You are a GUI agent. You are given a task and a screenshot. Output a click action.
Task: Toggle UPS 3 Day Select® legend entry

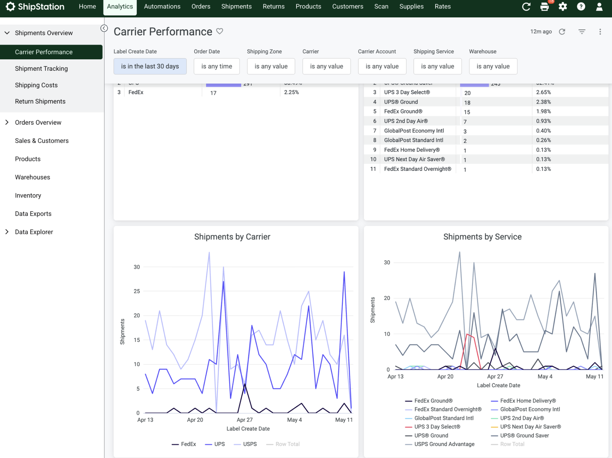click(433, 427)
